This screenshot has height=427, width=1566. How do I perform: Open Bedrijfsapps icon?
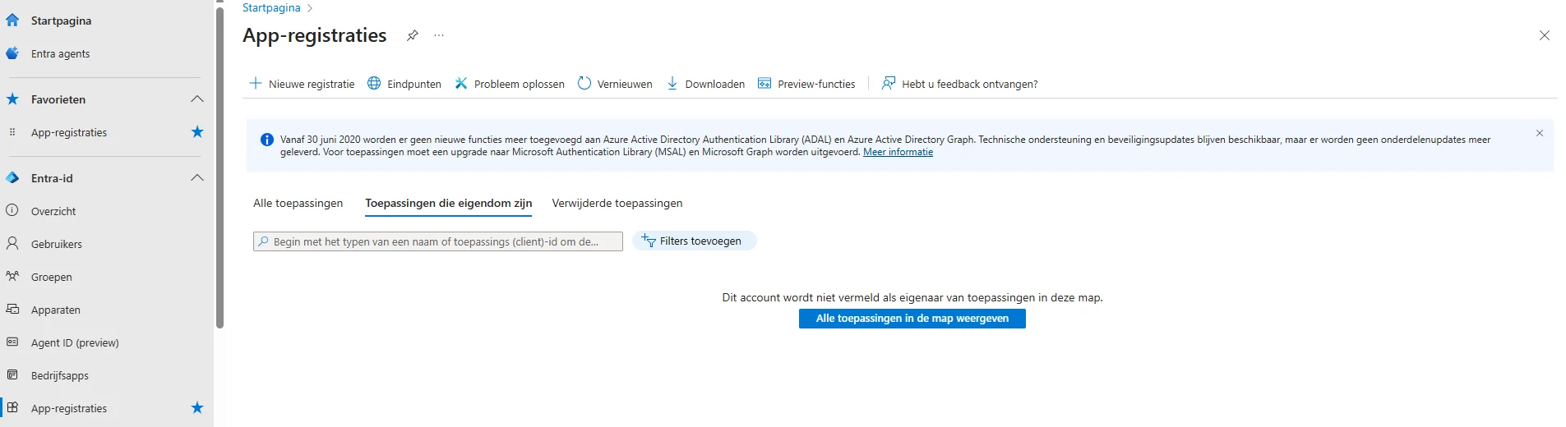pos(12,374)
